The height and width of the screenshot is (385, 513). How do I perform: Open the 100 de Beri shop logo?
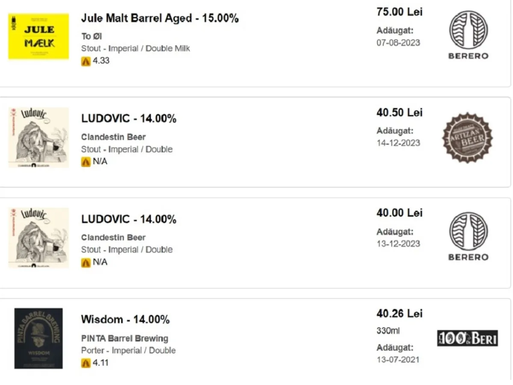point(467,338)
